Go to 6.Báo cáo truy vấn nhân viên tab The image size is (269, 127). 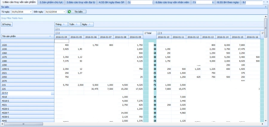[x=172, y=2]
